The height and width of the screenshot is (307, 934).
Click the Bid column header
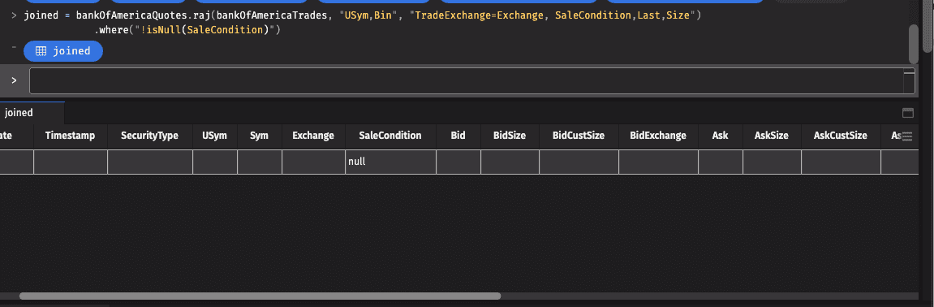pyautogui.click(x=458, y=136)
